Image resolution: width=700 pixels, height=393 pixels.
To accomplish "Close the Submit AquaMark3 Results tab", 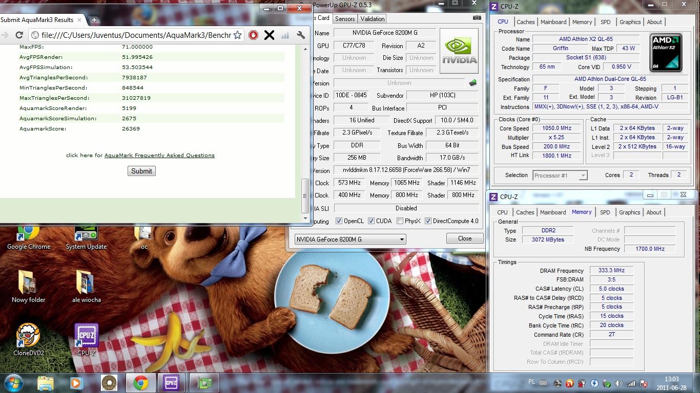I will coord(79,20).
